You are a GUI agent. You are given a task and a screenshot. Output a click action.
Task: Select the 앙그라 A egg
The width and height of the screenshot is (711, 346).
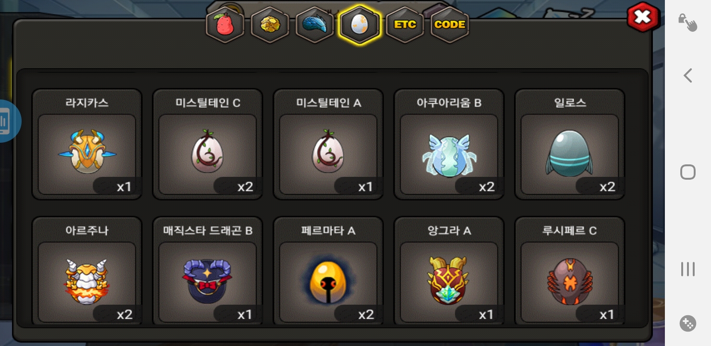pyautogui.click(x=449, y=272)
